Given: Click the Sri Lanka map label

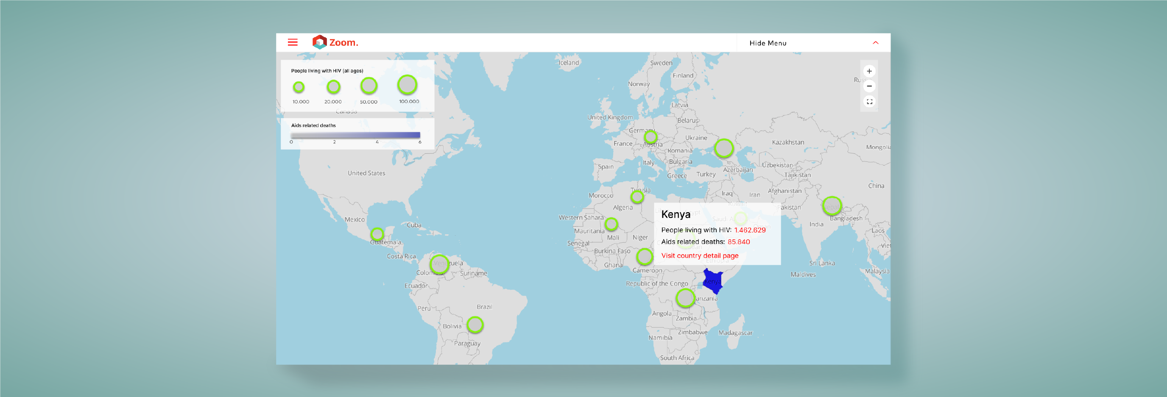Looking at the screenshot, I should [822, 263].
